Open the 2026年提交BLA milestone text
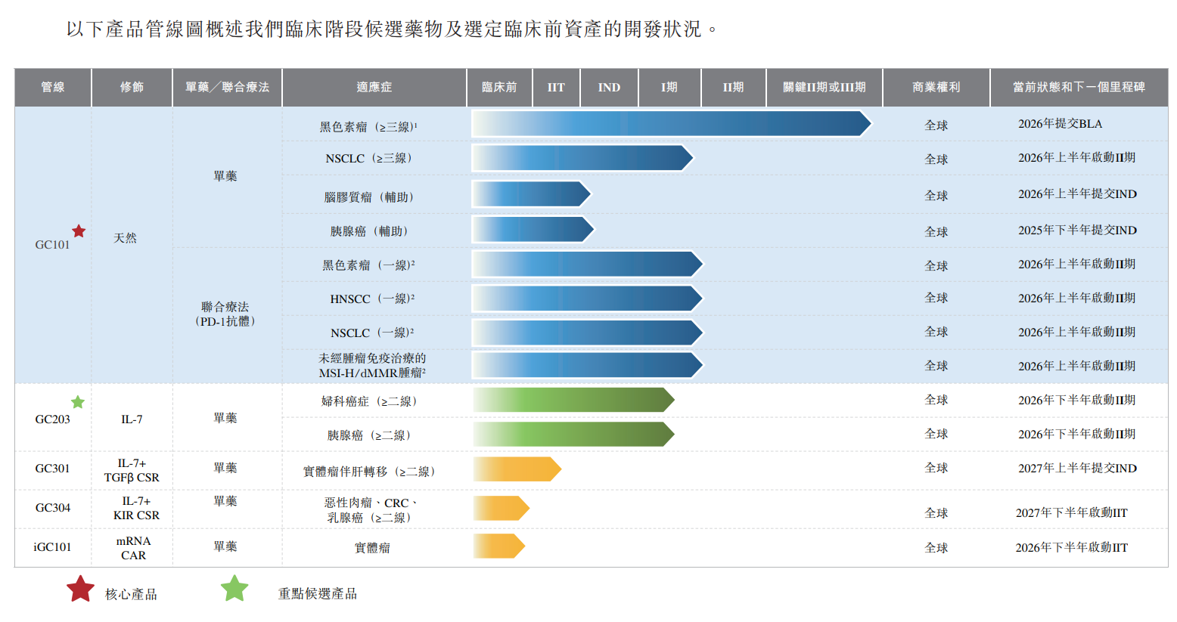Screen dimensions: 1177x622 click(1060, 124)
